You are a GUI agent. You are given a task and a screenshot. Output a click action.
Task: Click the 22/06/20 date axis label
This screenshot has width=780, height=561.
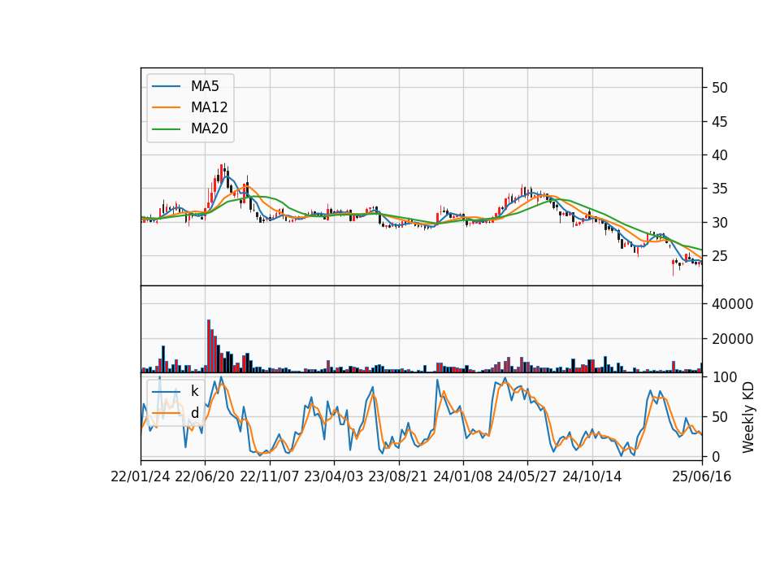click(205, 476)
